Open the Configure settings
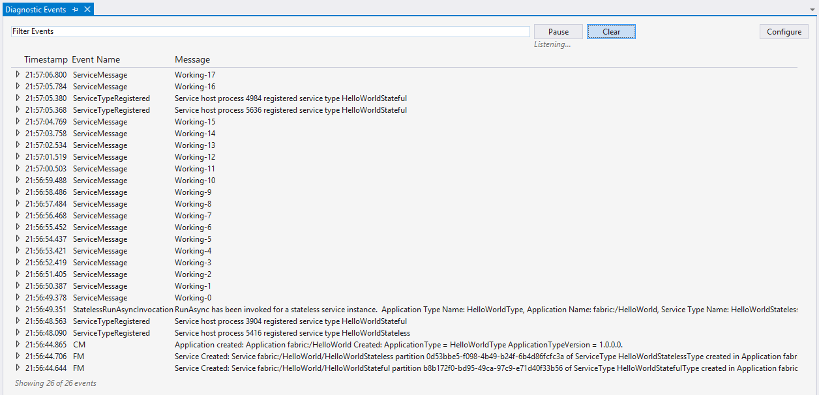The image size is (819, 395). click(783, 31)
